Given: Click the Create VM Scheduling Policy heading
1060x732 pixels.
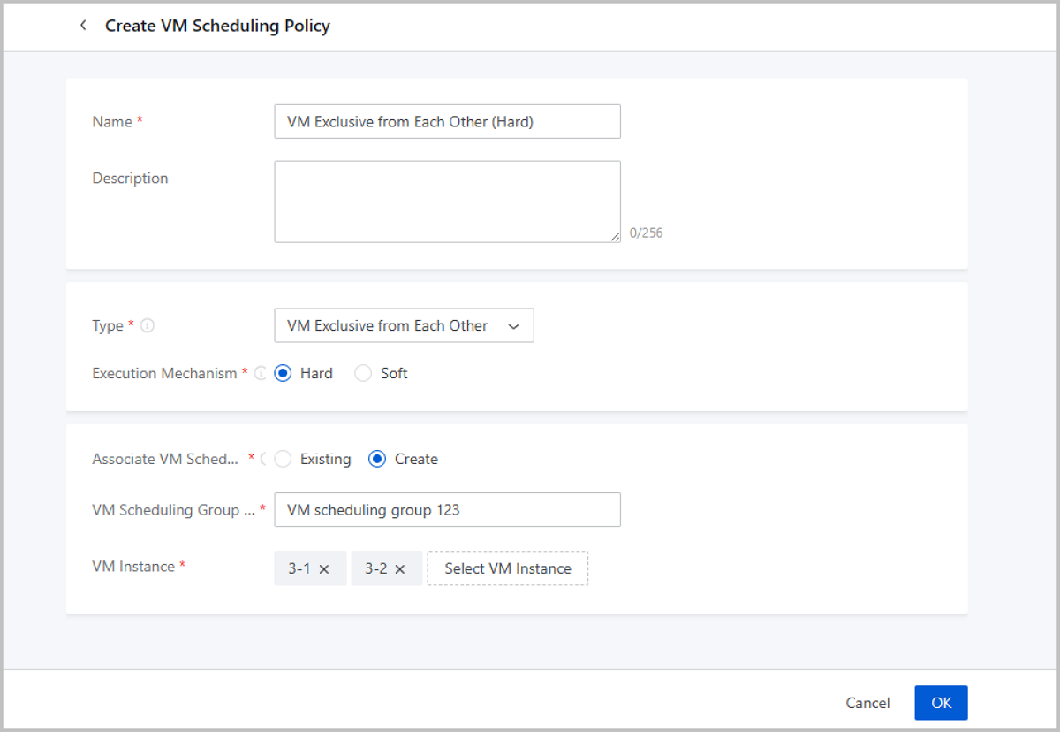Looking at the screenshot, I should coord(217,26).
